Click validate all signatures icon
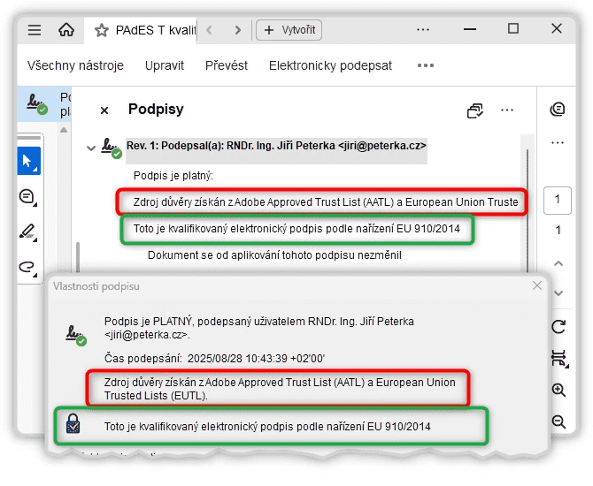 475,110
